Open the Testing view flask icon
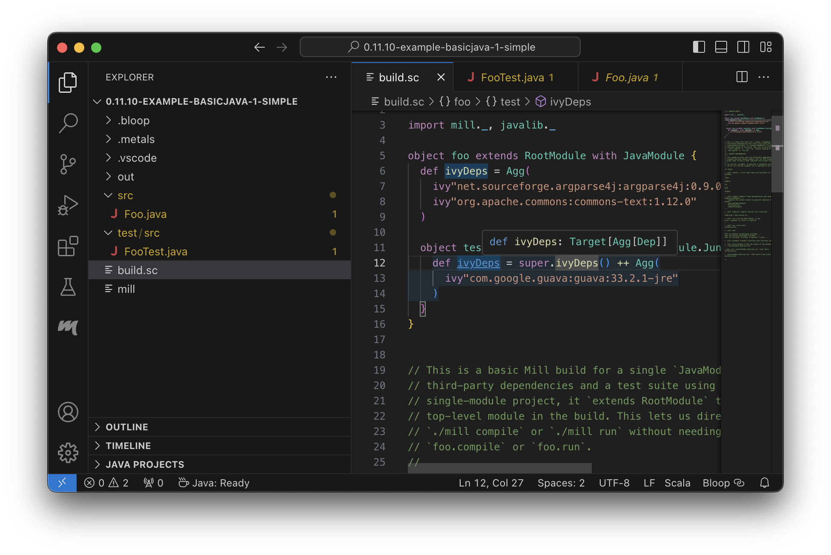This screenshot has height=555, width=831. [68, 287]
